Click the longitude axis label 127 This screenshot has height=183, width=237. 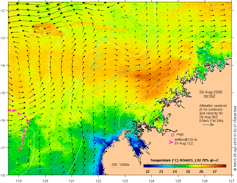point(231,181)
